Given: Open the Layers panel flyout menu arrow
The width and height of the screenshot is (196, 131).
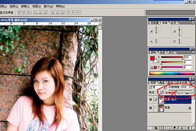Looking at the screenshot, I should (x=193, y=82).
